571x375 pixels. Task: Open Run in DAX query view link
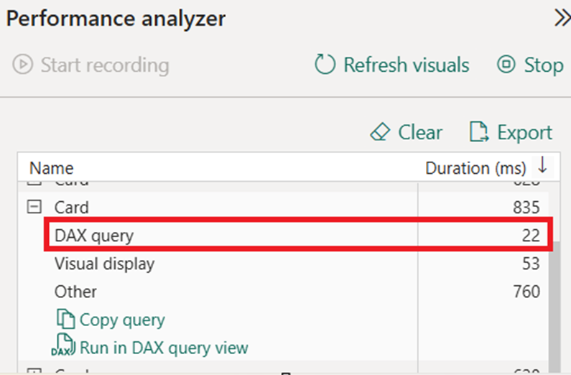pyautogui.click(x=164, y=348)
